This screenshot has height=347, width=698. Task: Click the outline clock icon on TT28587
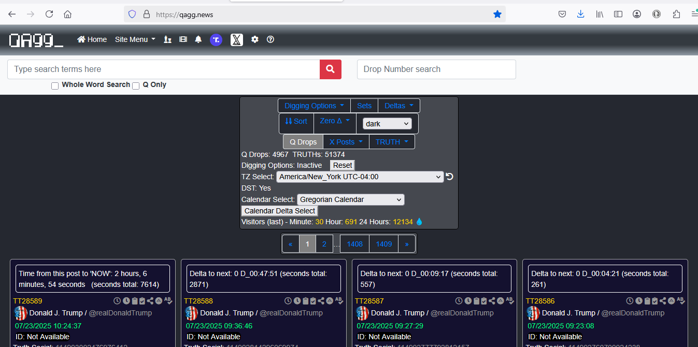point(459,301)
